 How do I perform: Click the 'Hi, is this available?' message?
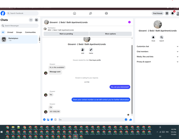[x=57, y=67]
